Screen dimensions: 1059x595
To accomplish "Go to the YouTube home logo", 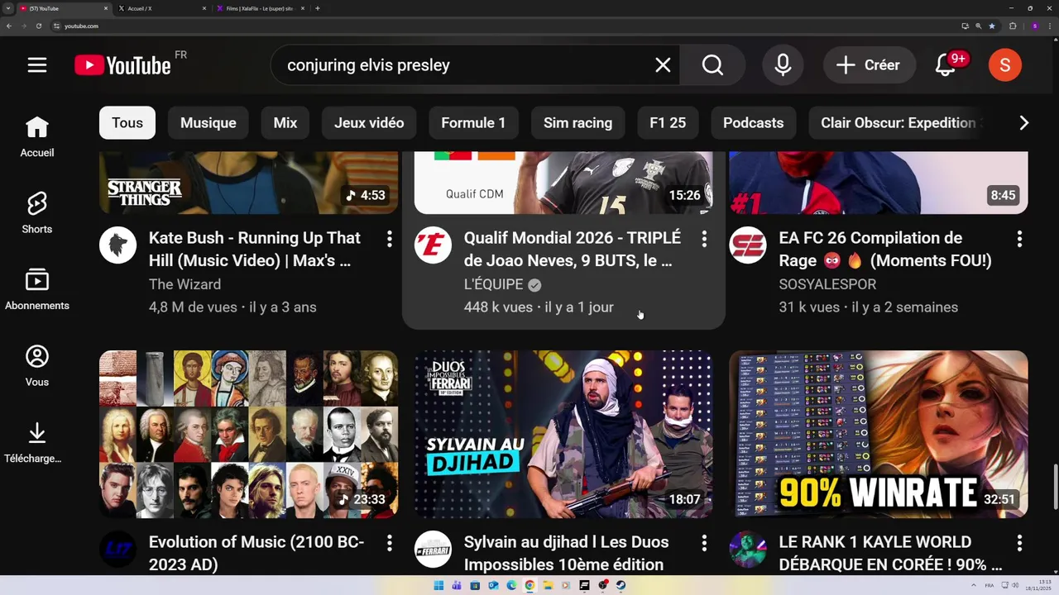I will 122,64.
